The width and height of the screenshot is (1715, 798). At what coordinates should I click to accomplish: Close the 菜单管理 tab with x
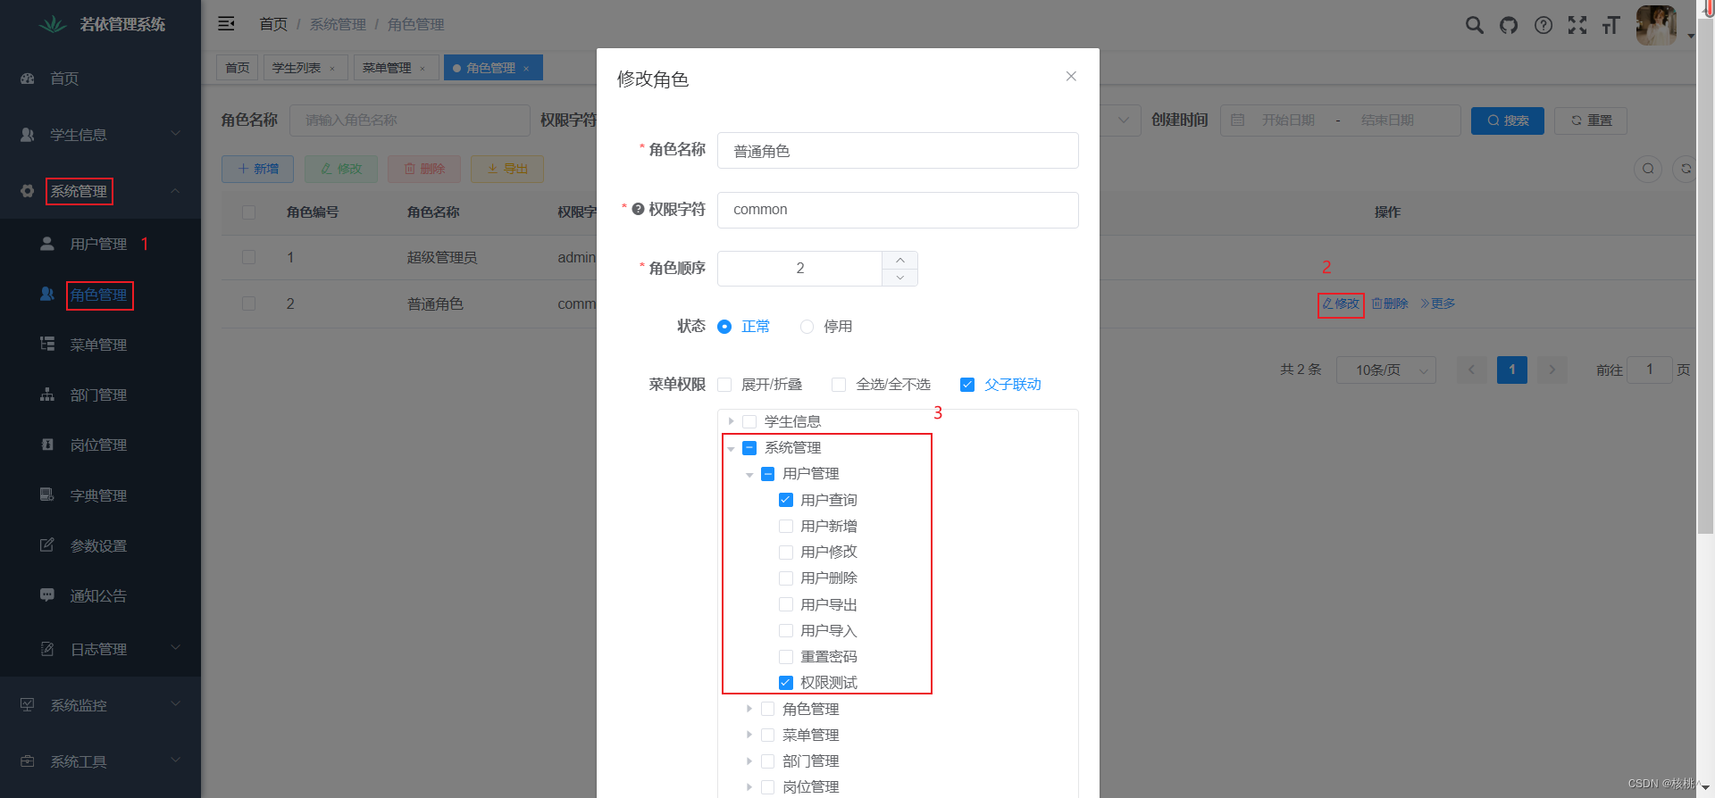pos(422,69)
